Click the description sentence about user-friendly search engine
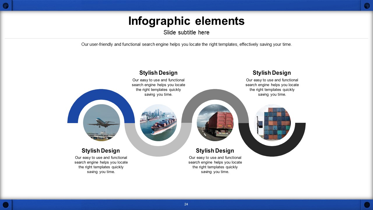Screen dimensions: 373x210 tap(186, 44)
